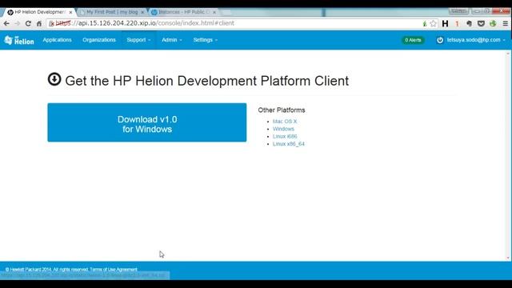Viewport: 512px width, 288px height.
Task: Expand the Admin dropdown menu
Action: pos(172,40)
